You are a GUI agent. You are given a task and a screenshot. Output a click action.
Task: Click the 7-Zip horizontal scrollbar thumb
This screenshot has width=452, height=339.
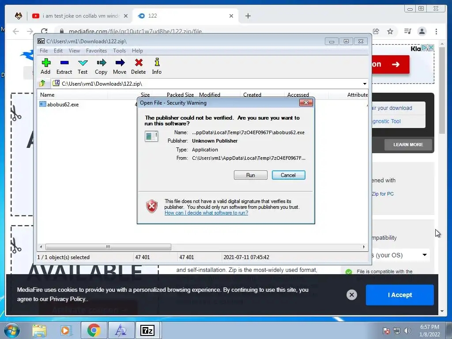108,247
